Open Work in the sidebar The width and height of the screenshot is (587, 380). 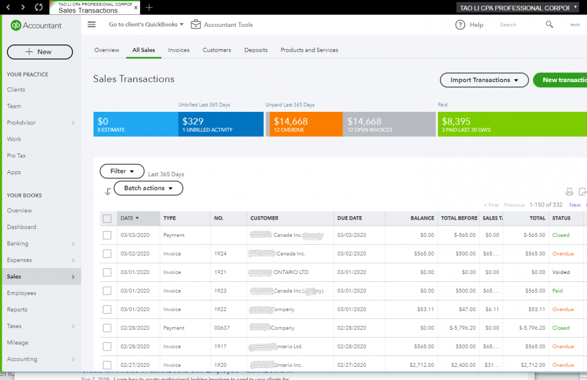(14, 139)
